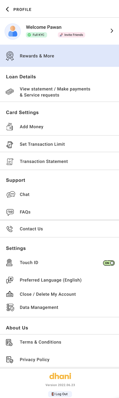The image size is (119, 398).
Task: Open the Privacy Policy entry
Action: (59, 360)
